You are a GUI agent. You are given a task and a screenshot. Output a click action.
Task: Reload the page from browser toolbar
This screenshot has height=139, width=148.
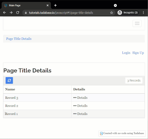(x=18, y=13)
